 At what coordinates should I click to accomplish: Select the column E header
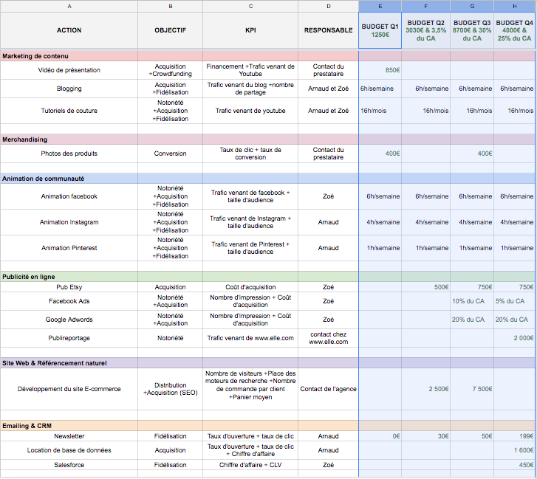coord(380,6)
